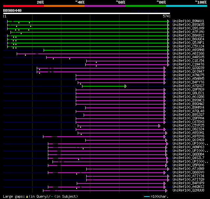Screen dimensions: 210x199
Task: Click arrowhead ending the green A7QXG7 alignment bar
Action: 125,86
